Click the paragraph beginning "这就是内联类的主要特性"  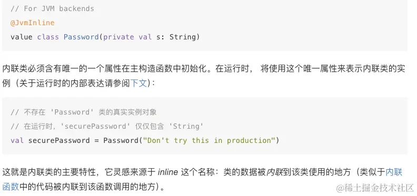(x=202, y=180)
